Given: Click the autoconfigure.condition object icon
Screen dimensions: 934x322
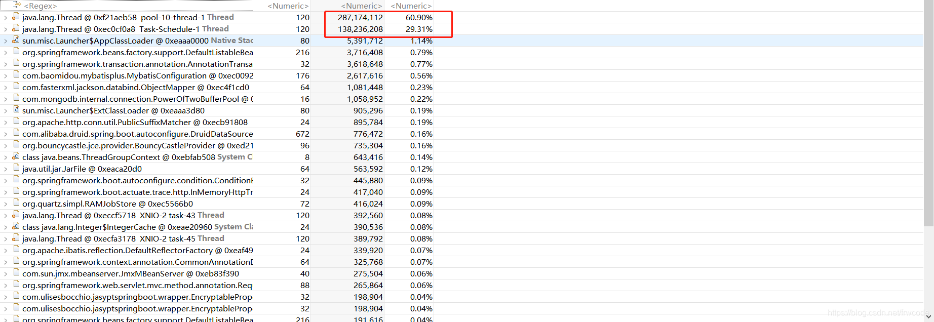Looking at the screenshot, I should click(16, 180).
